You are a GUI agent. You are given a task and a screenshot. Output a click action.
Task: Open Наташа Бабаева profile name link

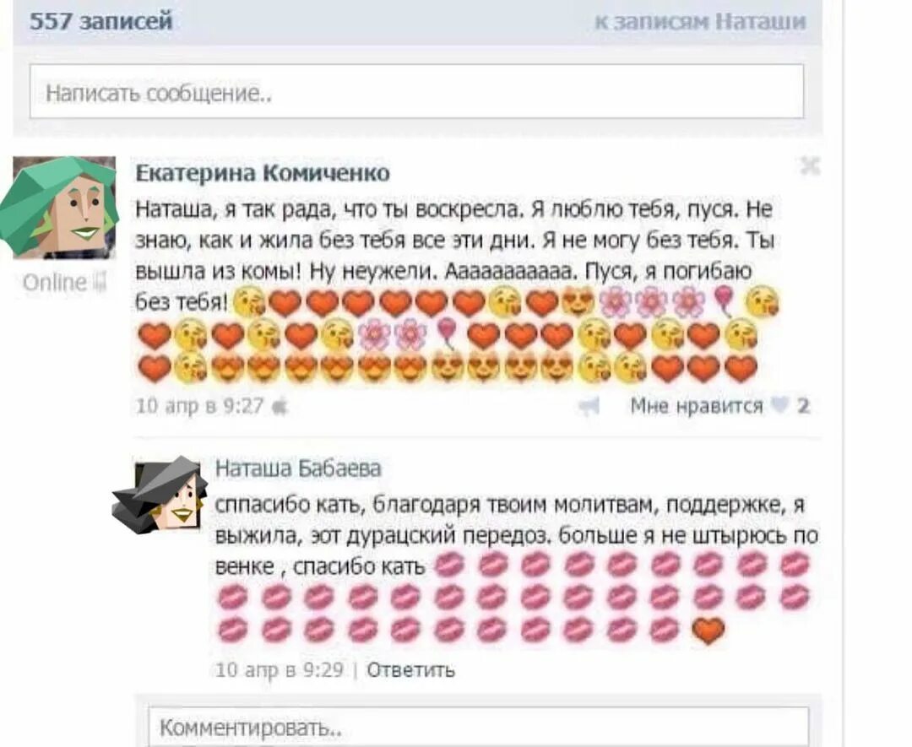click(x=298, y=468)
